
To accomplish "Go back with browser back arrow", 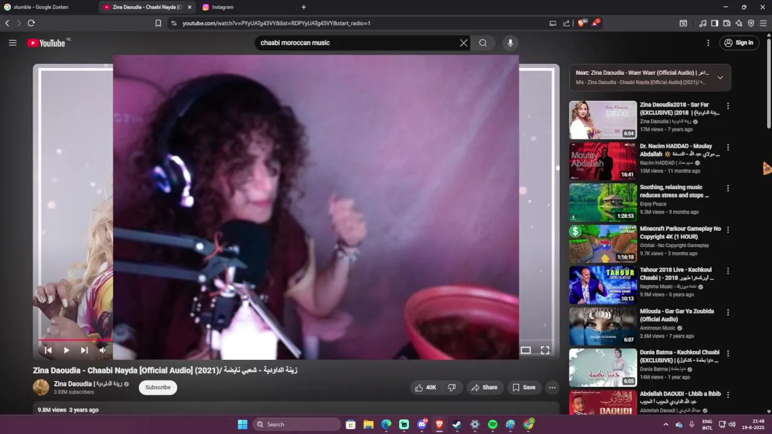I will pyautogui.click(x=7, y=23).
